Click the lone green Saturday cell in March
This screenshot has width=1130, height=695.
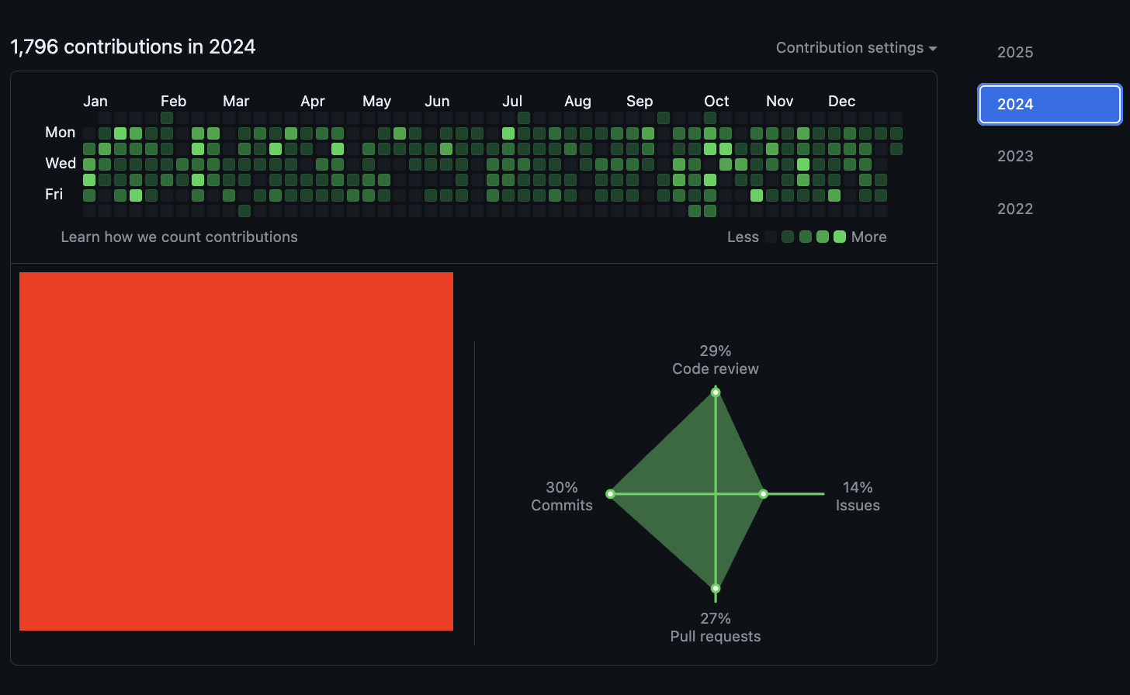click(244, 211)
